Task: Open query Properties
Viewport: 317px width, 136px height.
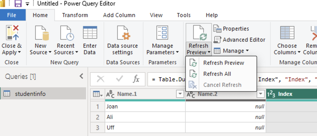Action: [x=231, y=29]
